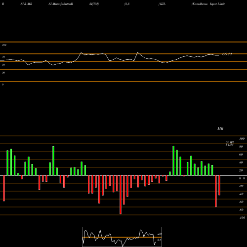Click the MR axis label -60
Image resolution: width=247 pixels, height=247 pixels.
(x=241, y=202)
